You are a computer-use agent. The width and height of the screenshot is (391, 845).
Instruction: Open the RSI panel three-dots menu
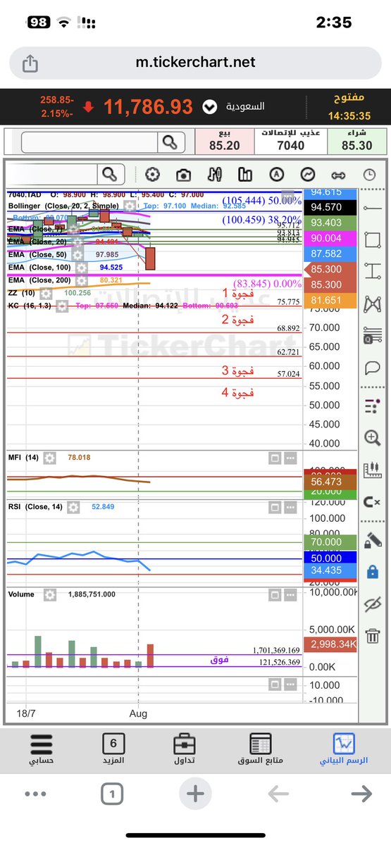click(290, 508)
